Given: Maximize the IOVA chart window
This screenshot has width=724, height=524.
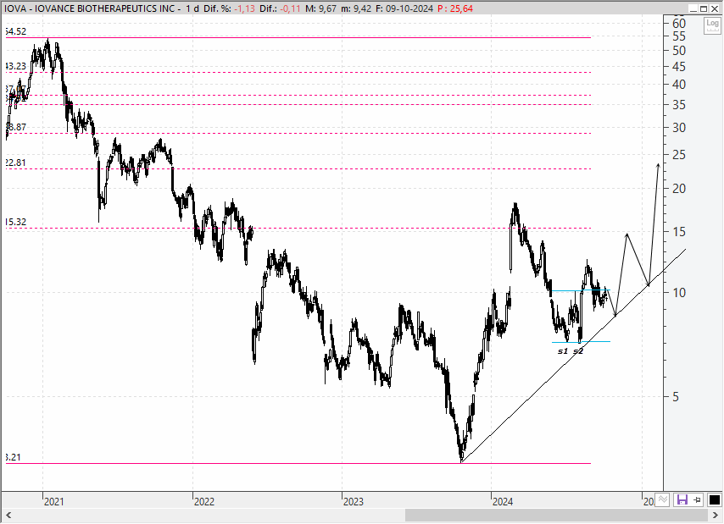Looking at the screenshot, I should (x=703, y=8).
